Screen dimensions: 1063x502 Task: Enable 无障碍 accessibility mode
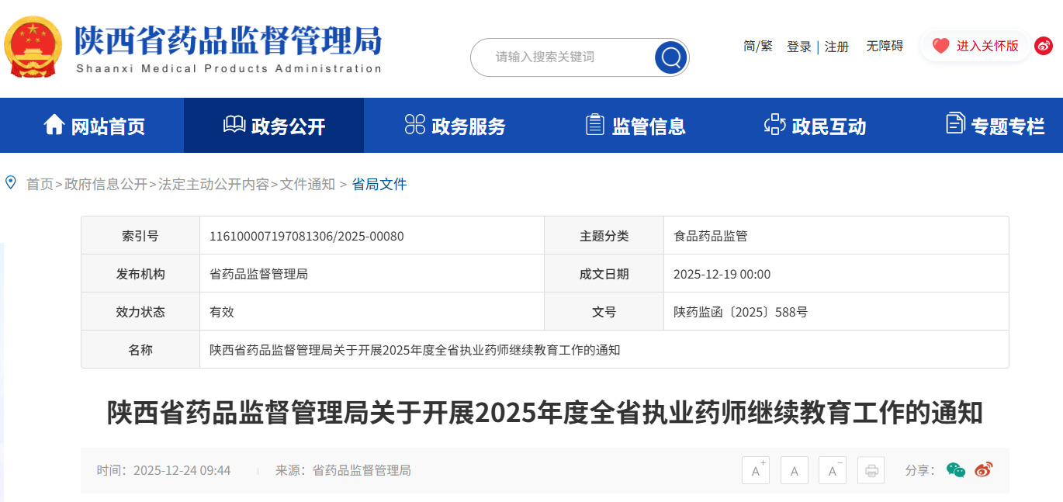(x=885, y=47)
